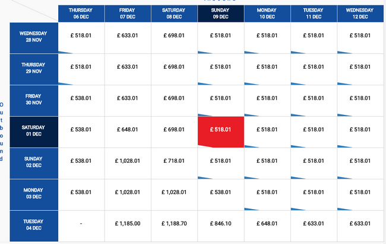
Task: Choose the Wednesday 28 Nov outbound row header
Action: click(x=34, y=38)
